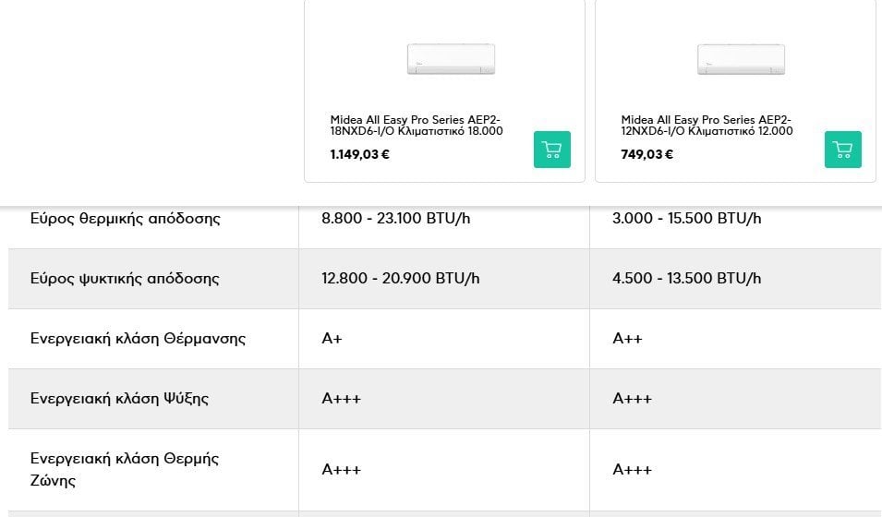
Task: Open Midea AEP2-18NXD6-I/O product title link
Action: click(417, 125)
